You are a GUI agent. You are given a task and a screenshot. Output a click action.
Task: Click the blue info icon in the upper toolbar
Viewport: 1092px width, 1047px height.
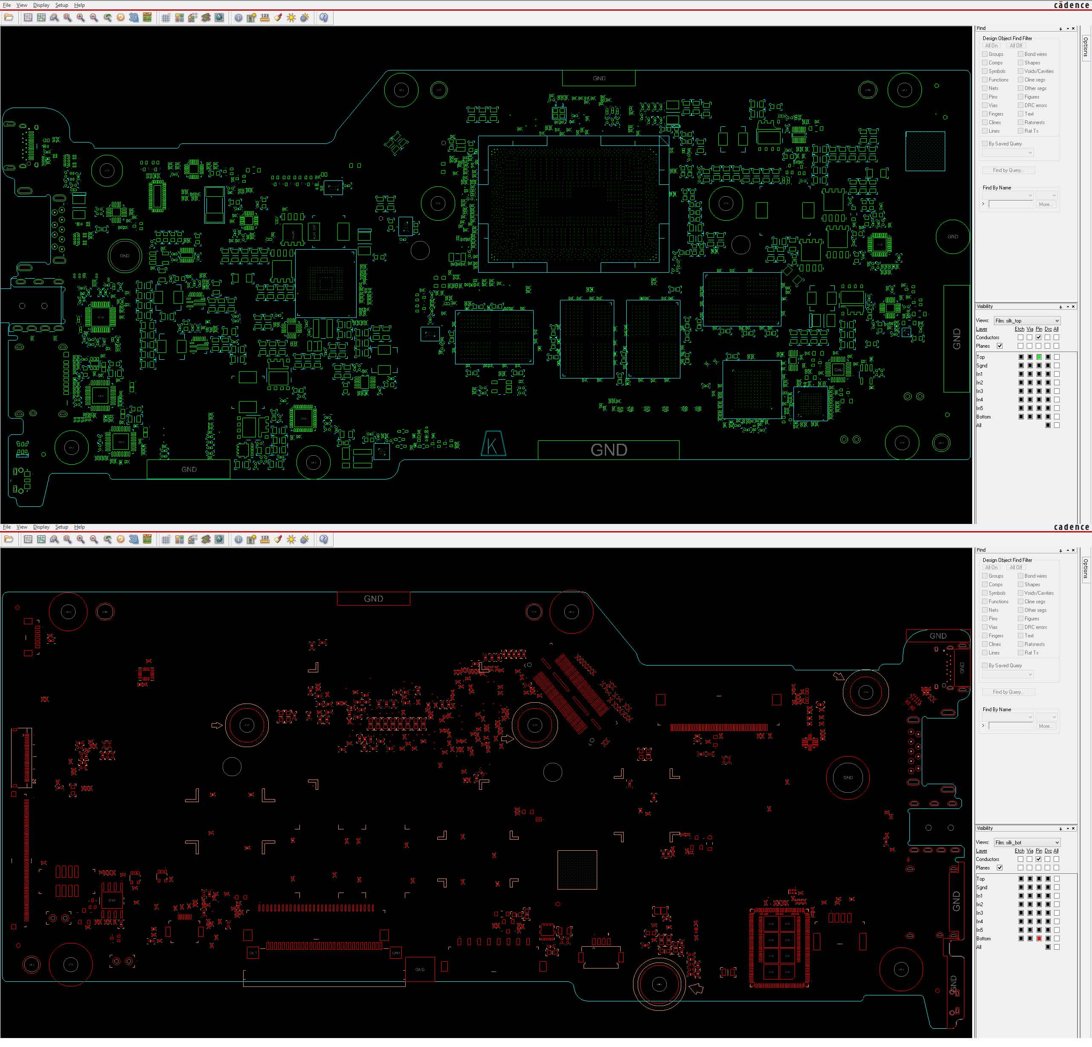238,18
